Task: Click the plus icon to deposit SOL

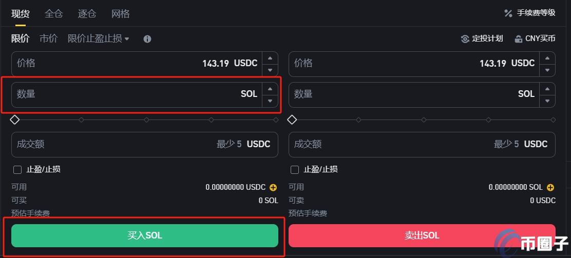Action: pos(550,187)
